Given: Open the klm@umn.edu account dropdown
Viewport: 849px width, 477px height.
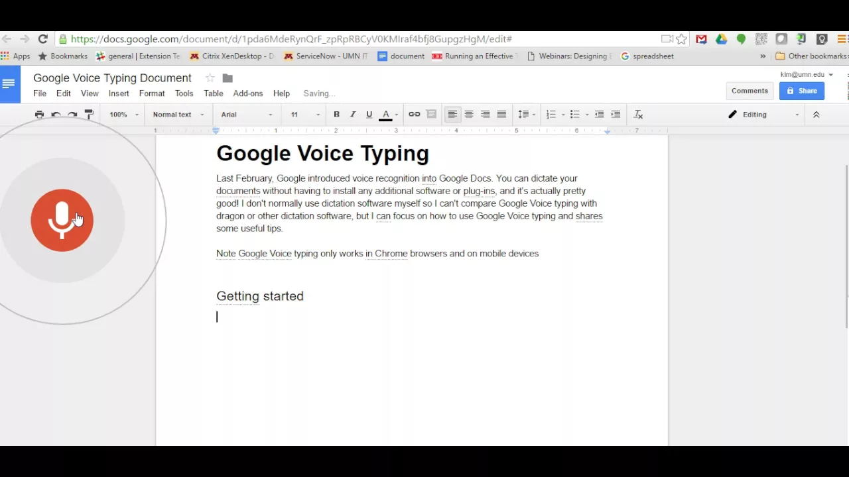Looking at the screenshot, I should (807, 75).
